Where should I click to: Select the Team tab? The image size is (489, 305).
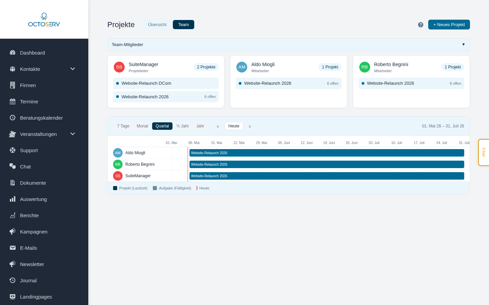[183, 25]
